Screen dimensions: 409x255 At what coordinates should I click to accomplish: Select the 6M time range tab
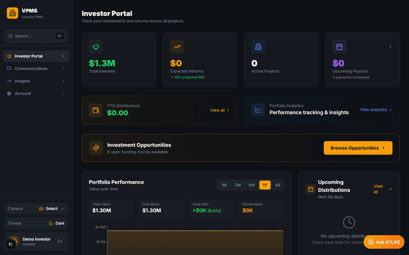coord(251,185)
